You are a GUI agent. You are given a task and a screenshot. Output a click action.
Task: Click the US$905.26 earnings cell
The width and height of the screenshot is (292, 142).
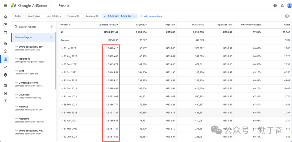[112, 81]
